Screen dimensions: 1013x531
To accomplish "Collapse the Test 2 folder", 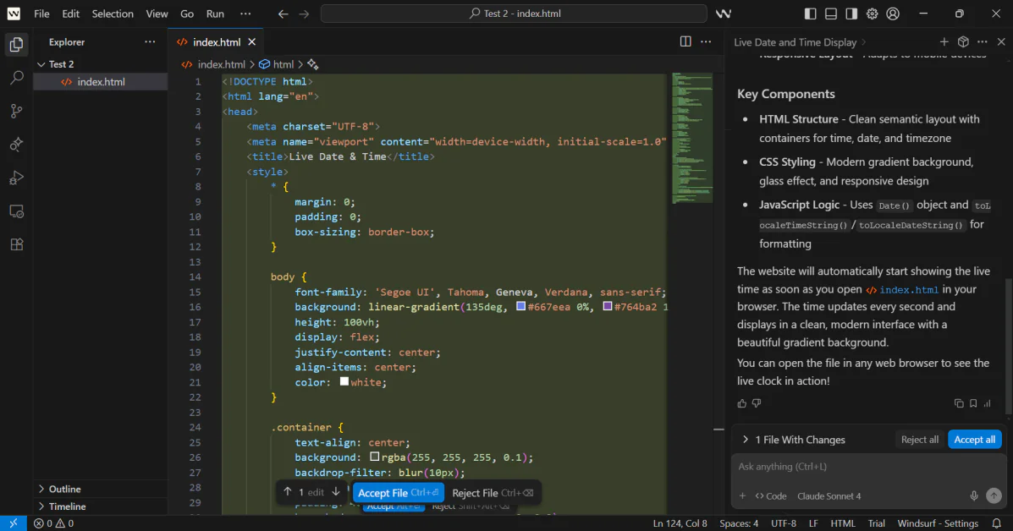I will point(61,64).
